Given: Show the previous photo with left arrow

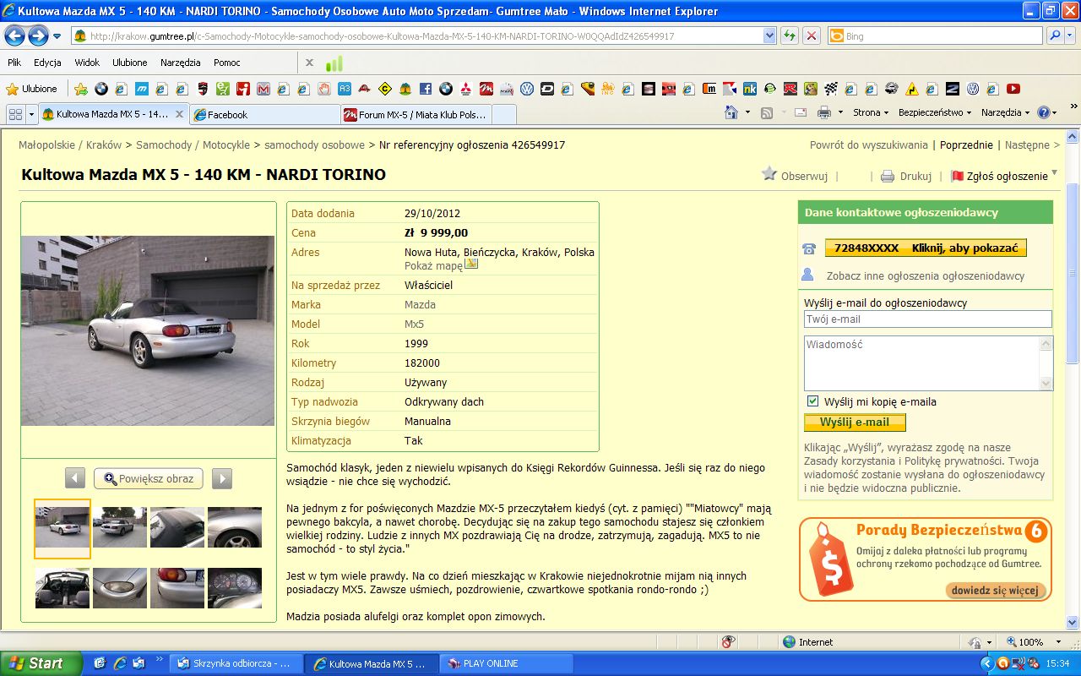Looking at the screenshot, I should click(75, 478).
